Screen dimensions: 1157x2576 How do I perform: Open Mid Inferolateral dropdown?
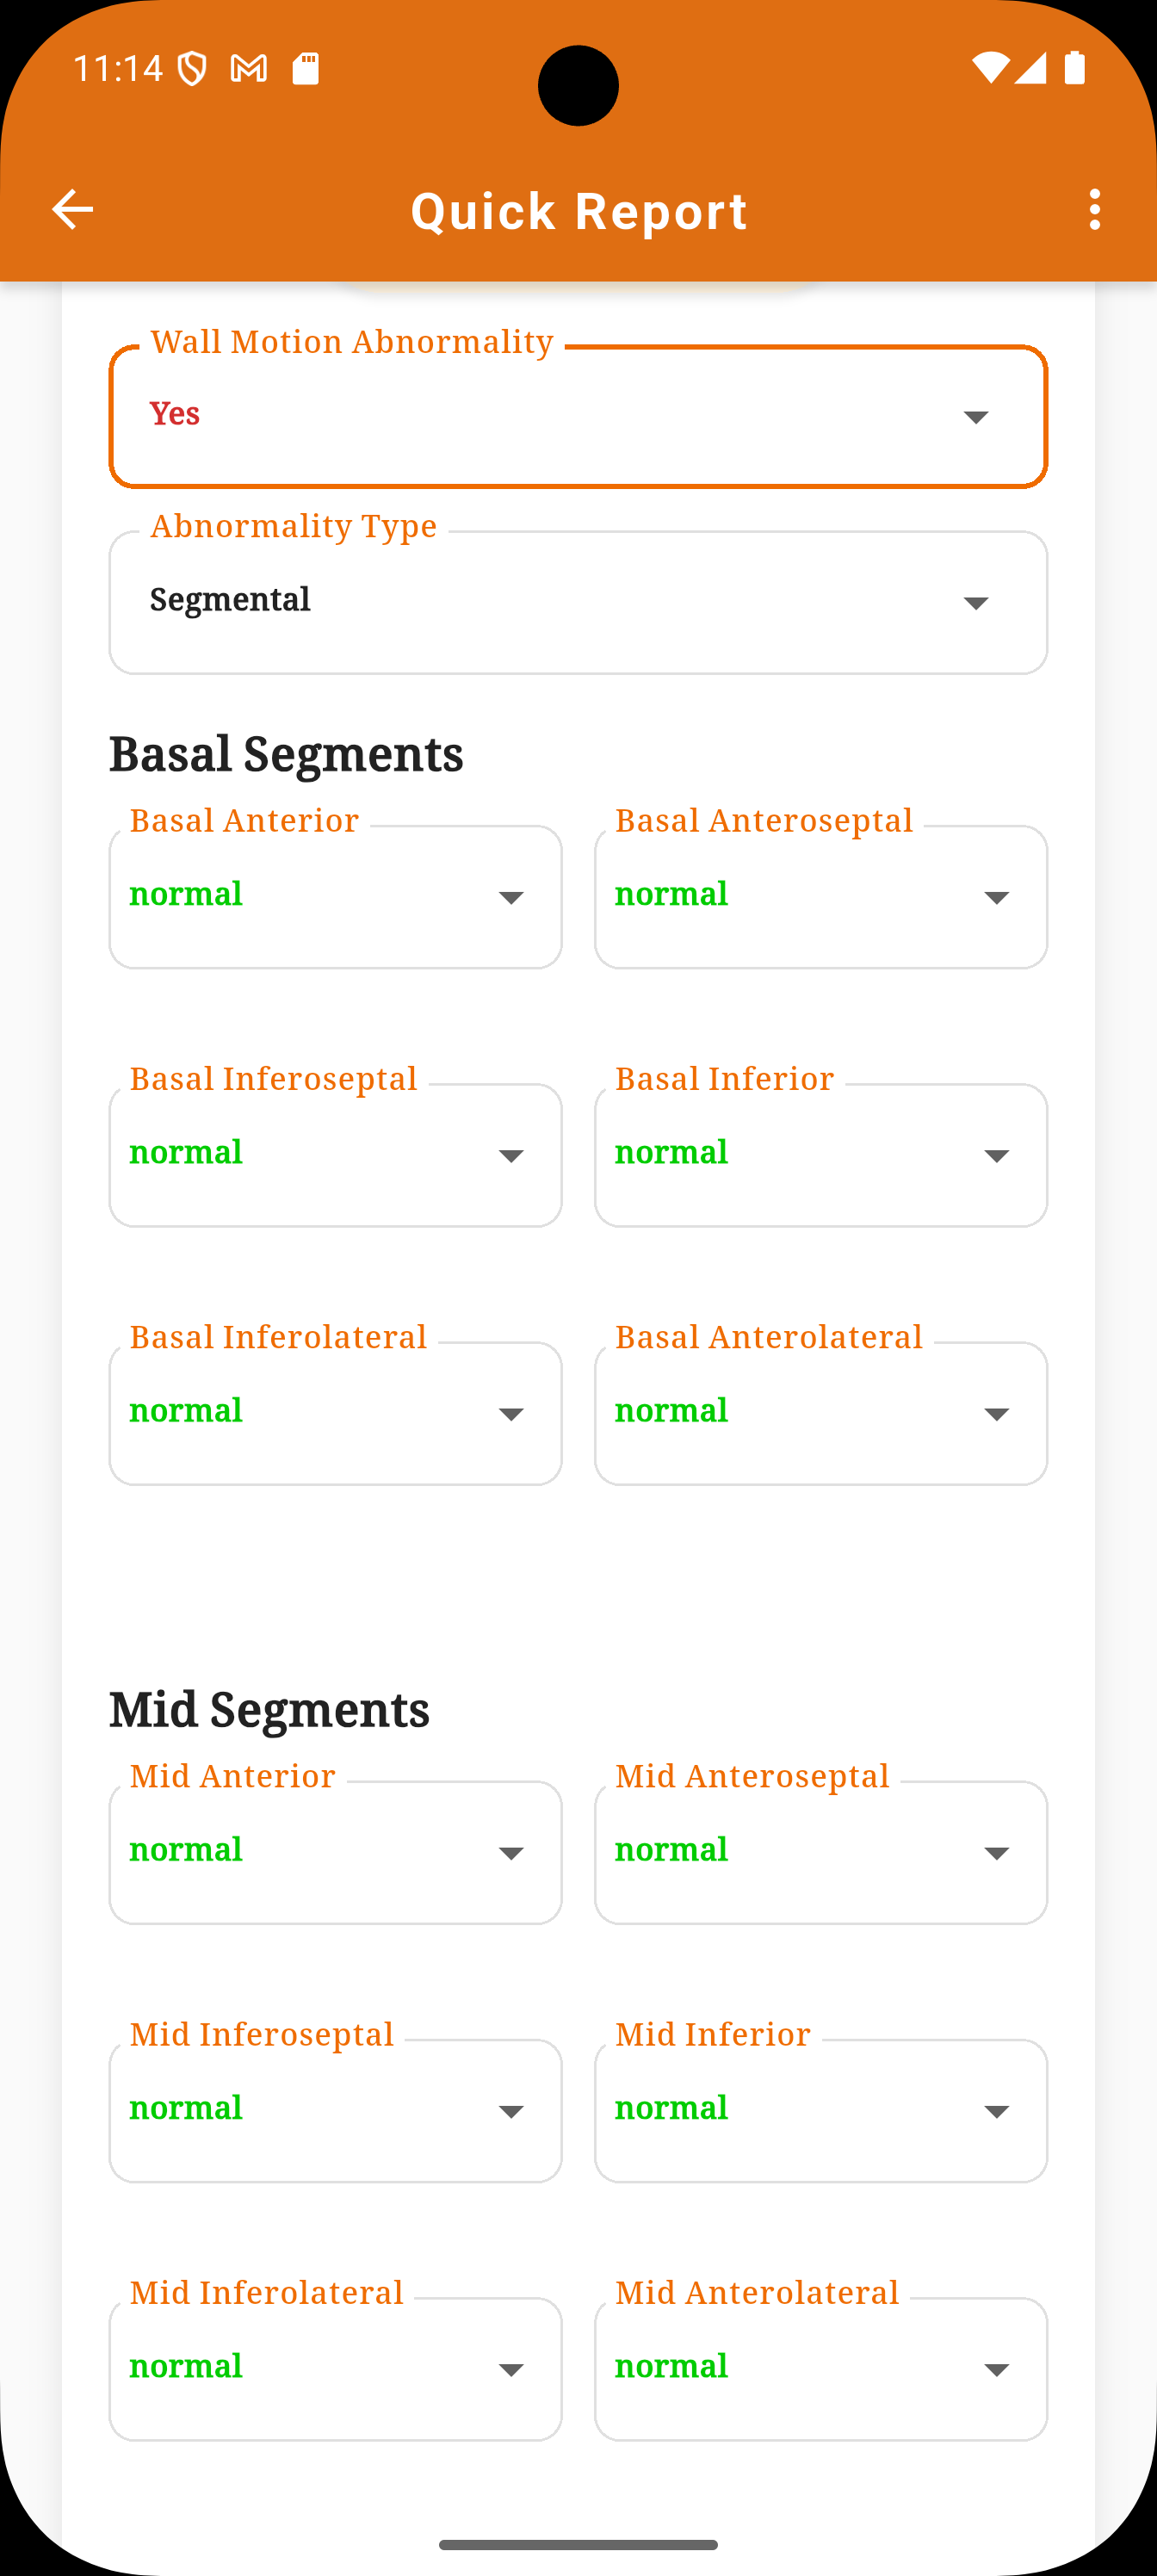[335, 2369]
